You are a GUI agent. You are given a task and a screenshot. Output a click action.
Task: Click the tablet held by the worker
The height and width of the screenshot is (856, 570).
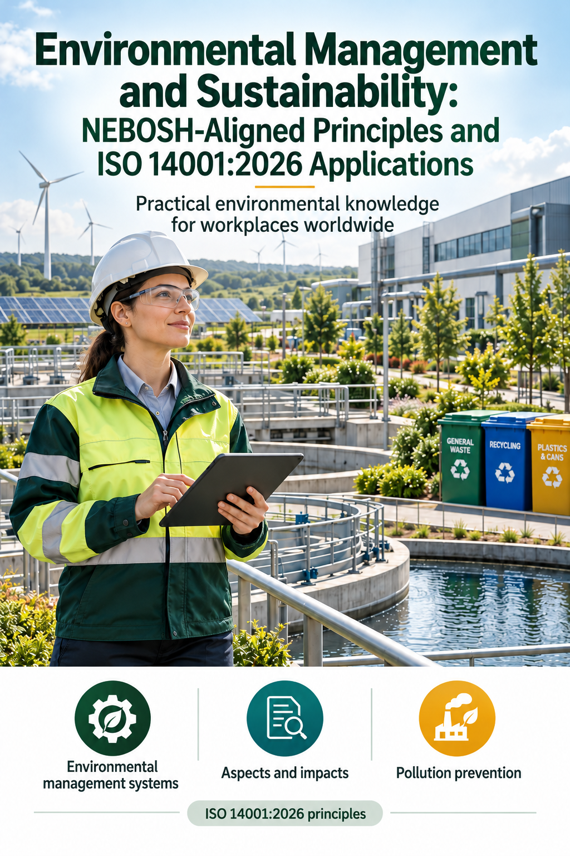coord(232,489)
